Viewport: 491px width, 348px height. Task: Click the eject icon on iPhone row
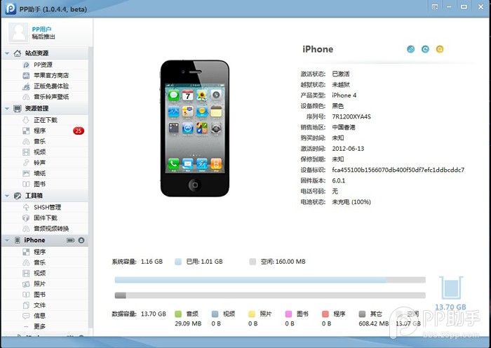click(81, 240)
